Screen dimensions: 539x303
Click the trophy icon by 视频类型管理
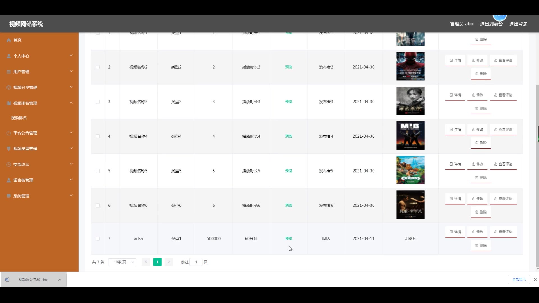[9, 149]
